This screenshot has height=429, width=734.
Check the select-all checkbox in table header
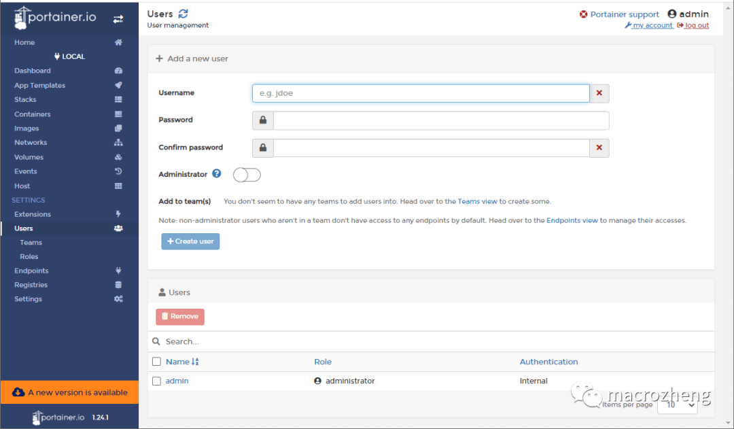[x=156, y=362]
